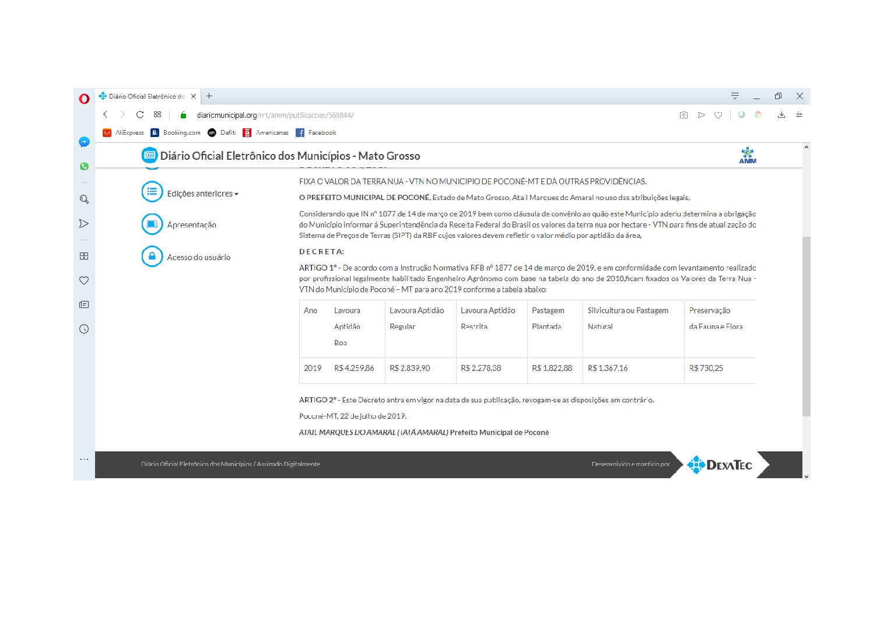
Task: Click the Opera menu logo
Action: [84, 99]
